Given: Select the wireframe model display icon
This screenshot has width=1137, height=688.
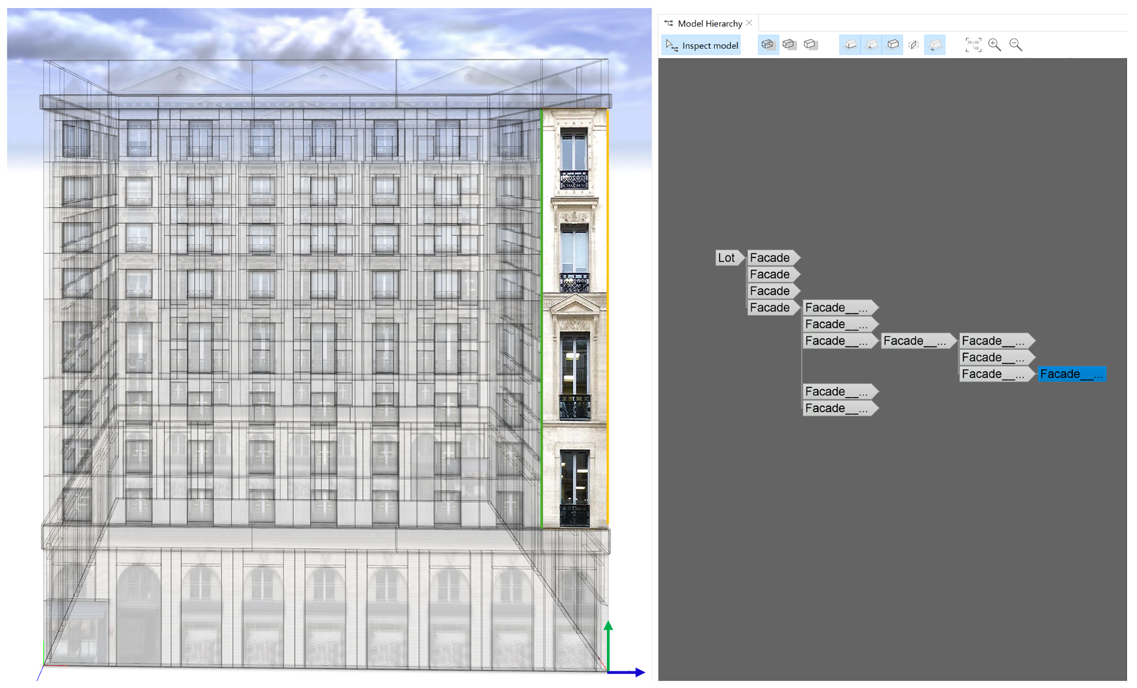Looking at the screenshot, I should tap(768, 45).
